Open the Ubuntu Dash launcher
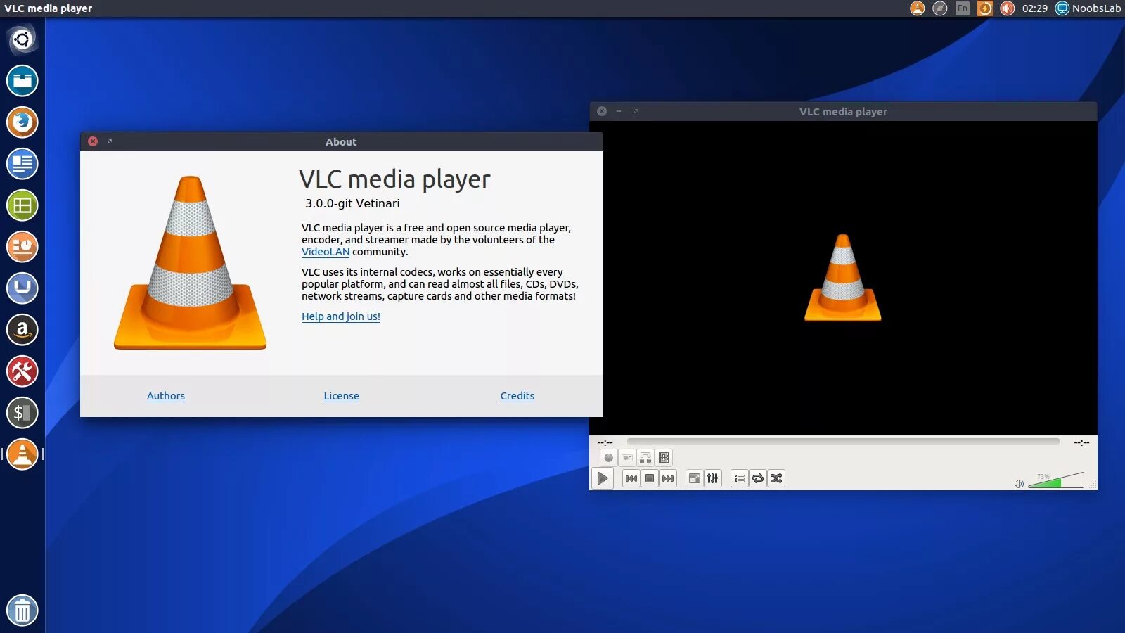The image size is (1125, 633). [x=22, y=39]
